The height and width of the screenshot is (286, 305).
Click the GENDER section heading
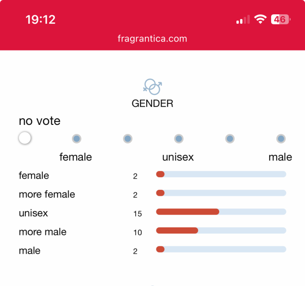pyautogui.click(x=152, y=103)
